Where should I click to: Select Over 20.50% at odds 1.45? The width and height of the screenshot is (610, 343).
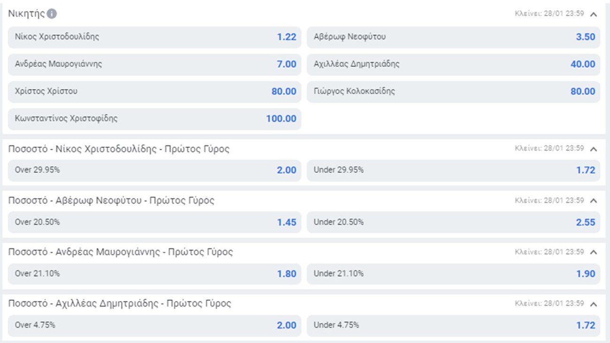pyautogui.click(x=154, y=222)
